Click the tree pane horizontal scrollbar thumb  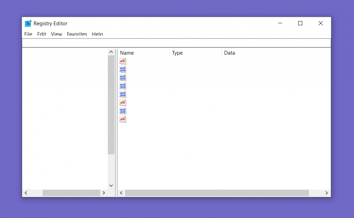(x=71, y=193)
